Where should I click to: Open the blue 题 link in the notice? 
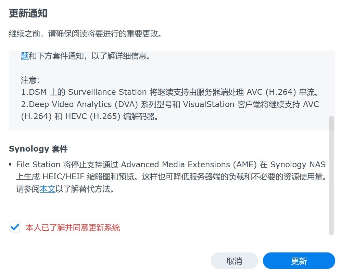pos(25,56)
